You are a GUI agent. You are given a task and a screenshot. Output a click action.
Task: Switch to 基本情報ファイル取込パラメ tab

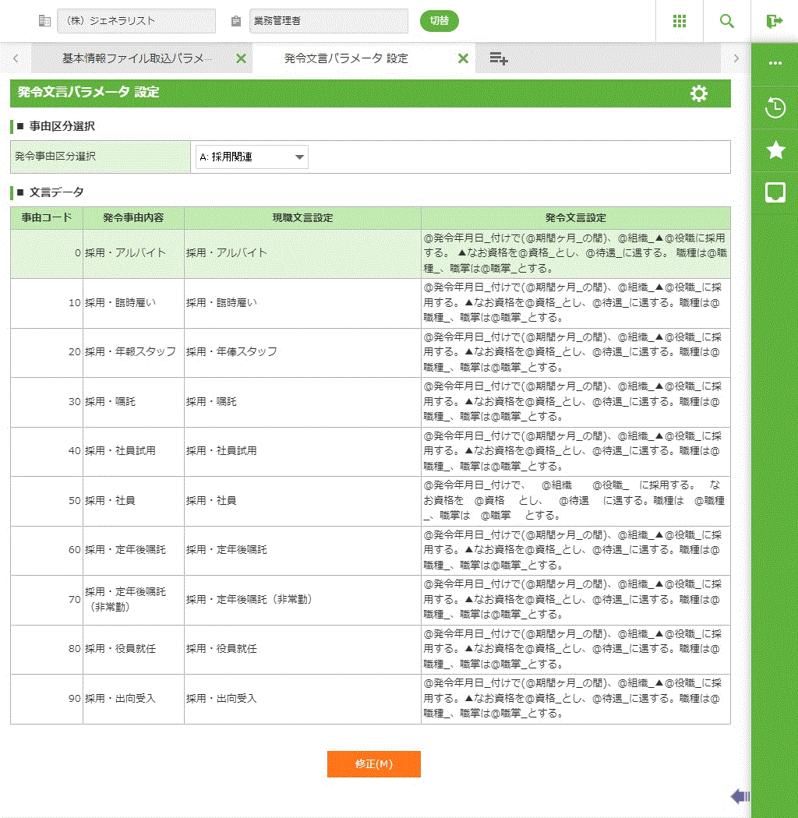pyautogui.click(x=136, y=58)
